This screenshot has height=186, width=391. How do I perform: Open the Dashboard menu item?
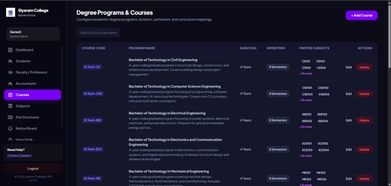tap(33, 50)
